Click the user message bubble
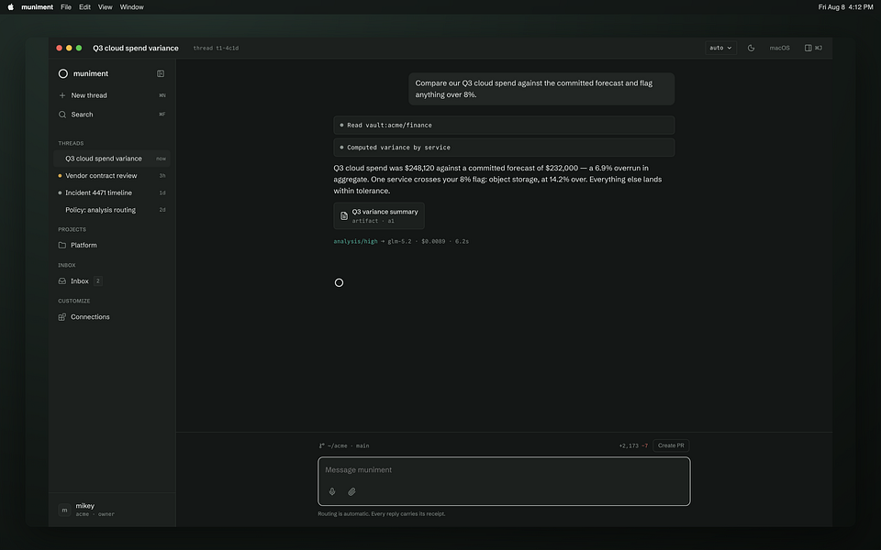Viewport: 881px width, 550px height. [x=541, y=89]
